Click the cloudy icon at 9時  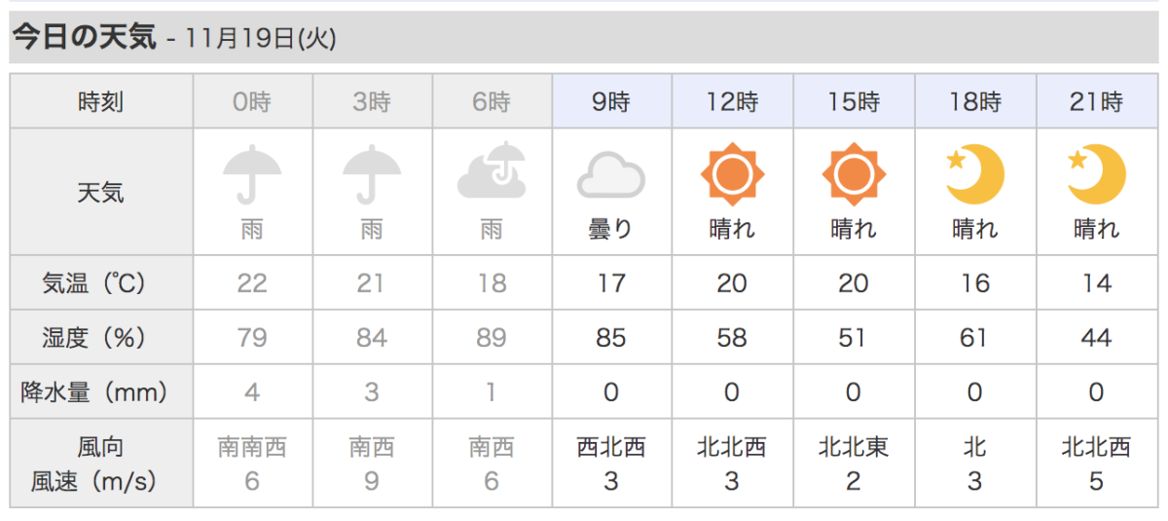pyautogui.click(x=611, y=178)
